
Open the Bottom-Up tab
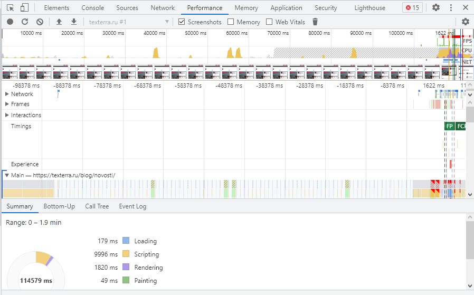[59, 206]
